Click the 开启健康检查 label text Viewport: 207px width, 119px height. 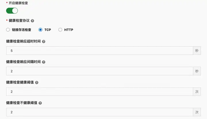click(x=18, y=3)
